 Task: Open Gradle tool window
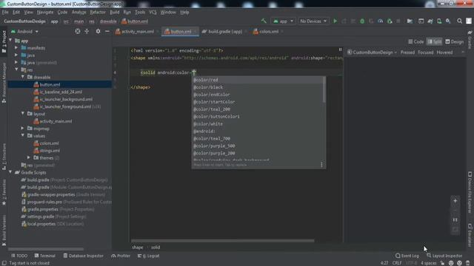coord(470,39)
